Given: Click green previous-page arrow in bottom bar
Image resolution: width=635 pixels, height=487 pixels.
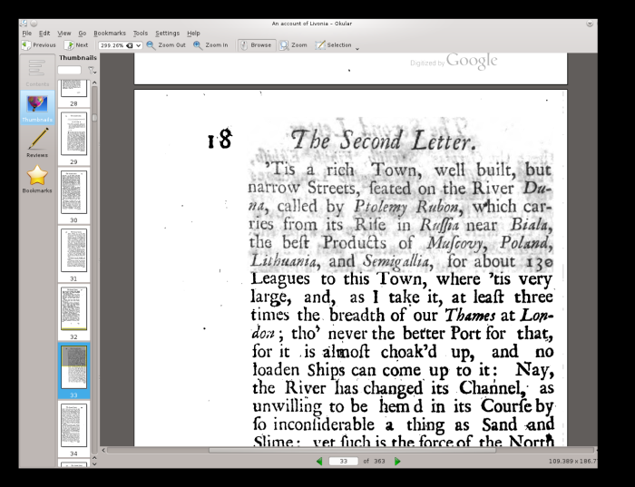Looking at the screenshot, I should point(318,462).
